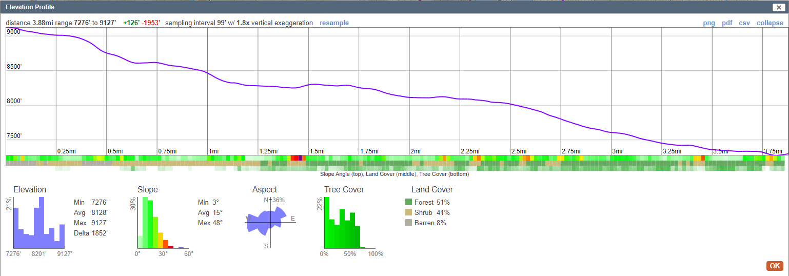Click the Elevation histogram chart
The height and width of the screenshot is (276, 789).
38,223
